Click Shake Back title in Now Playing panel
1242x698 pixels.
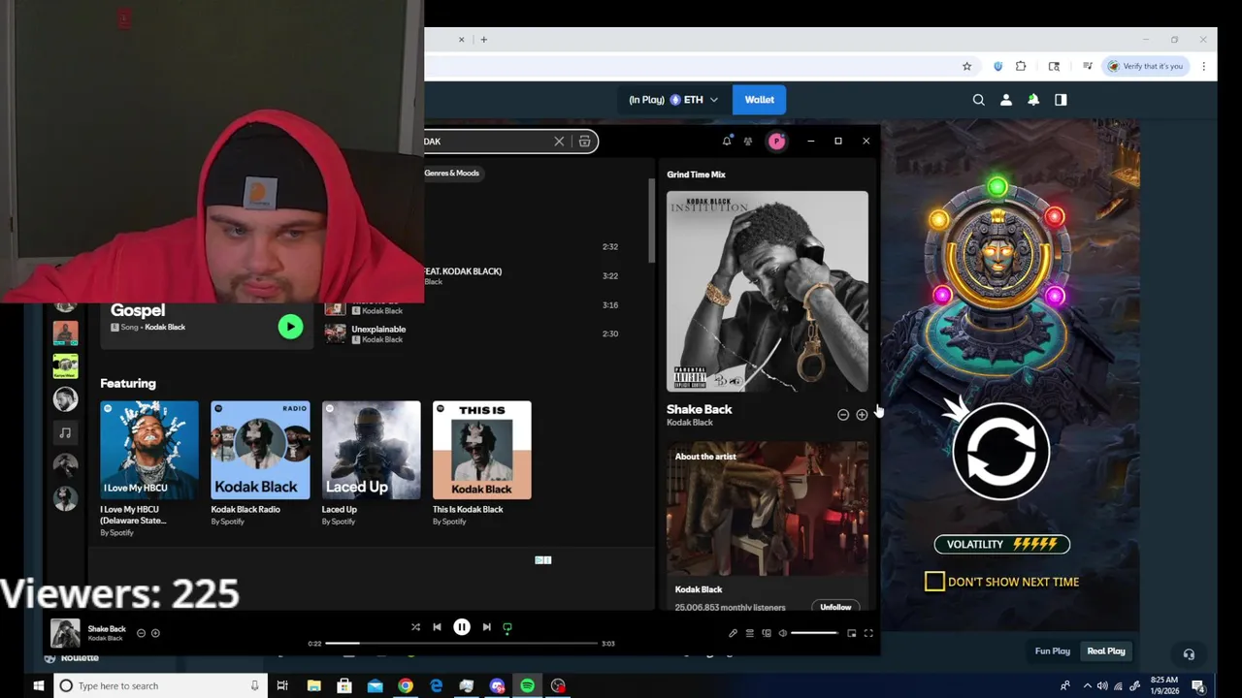pyautogui.click(x=700, y=409)
